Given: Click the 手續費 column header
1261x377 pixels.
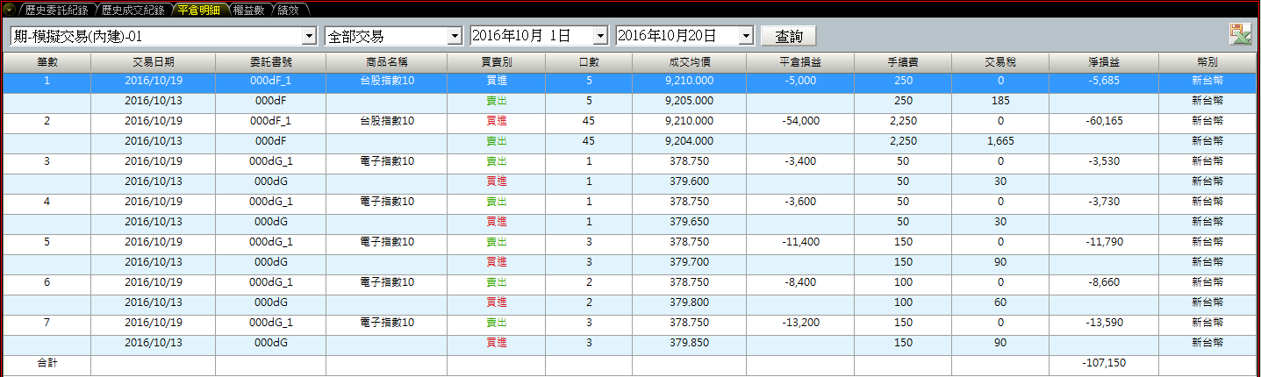Looking at the screenshot, I should 903,62.
